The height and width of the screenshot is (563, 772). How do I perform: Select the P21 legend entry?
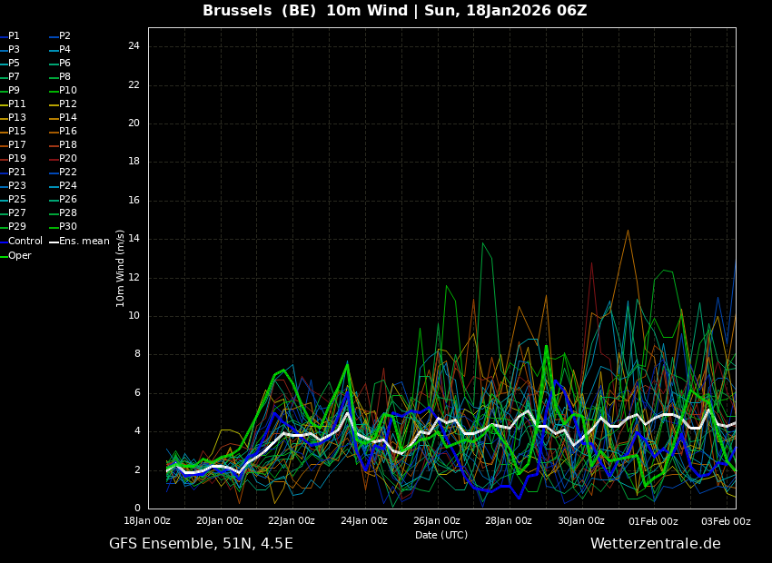tap(17, 173)
